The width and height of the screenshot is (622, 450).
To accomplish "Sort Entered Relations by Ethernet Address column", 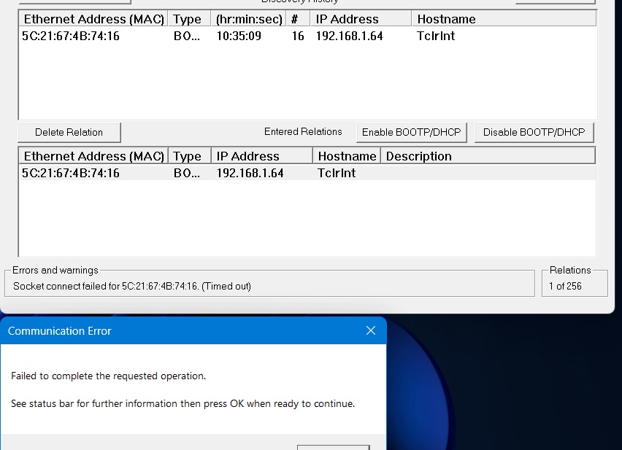I will click(x=93, y=156).
